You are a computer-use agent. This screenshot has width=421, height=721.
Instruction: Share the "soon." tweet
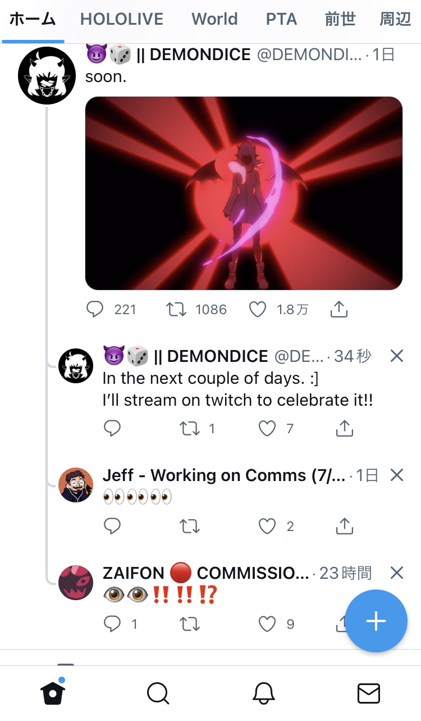[x=339, y=309]
